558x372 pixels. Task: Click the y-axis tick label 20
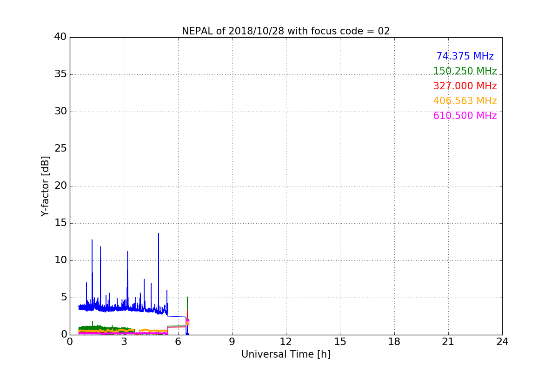(x=60, y=186)
